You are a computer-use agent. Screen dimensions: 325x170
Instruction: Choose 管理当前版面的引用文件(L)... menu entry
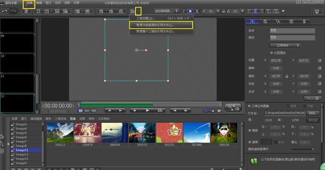click(161, 25)
